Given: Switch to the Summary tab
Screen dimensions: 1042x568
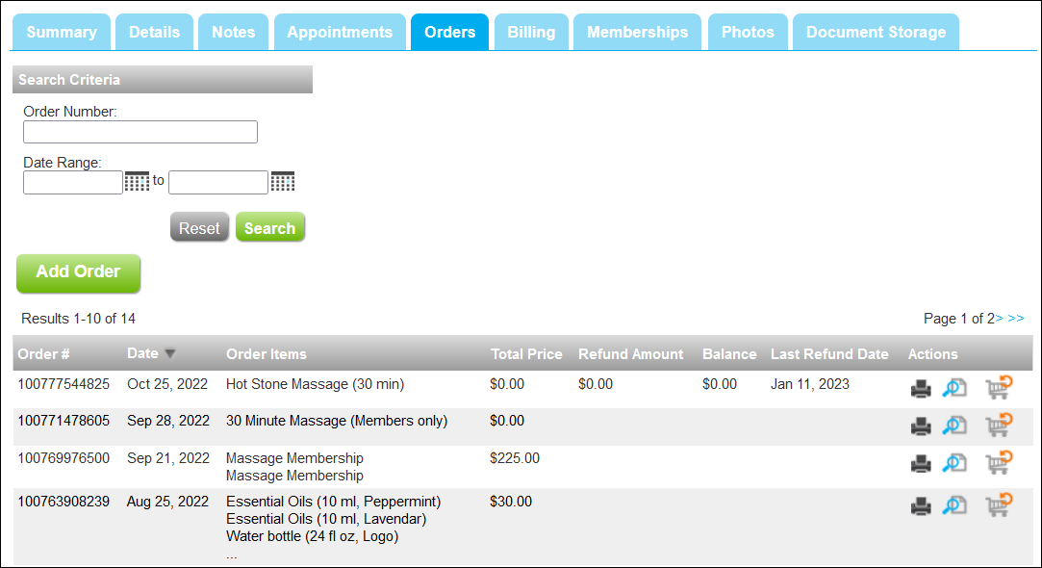Looking at the screenshot, I should click(62, 32).
